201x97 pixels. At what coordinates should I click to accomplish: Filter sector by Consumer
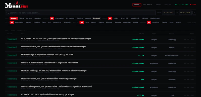pyautogui.click(x=127, y=22)
